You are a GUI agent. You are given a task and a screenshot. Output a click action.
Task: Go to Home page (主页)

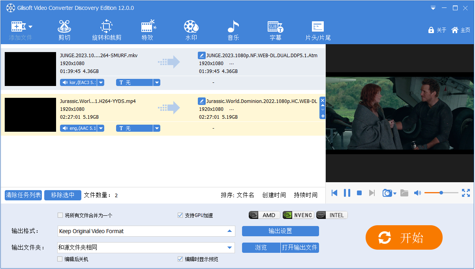point(460,30)
